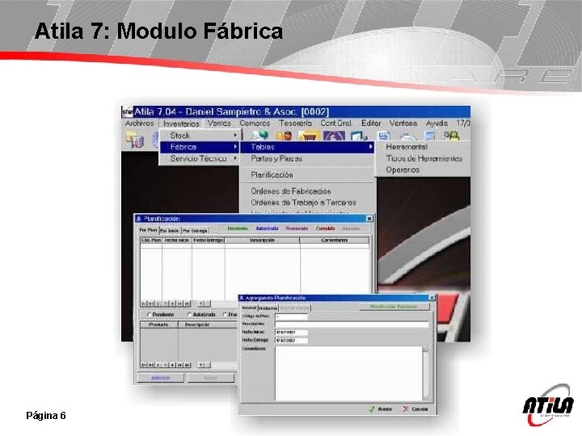Click the orange people toolbar icon
This screenshot has height=436, width=582.
pyautogui.click(x=284, y=136)
